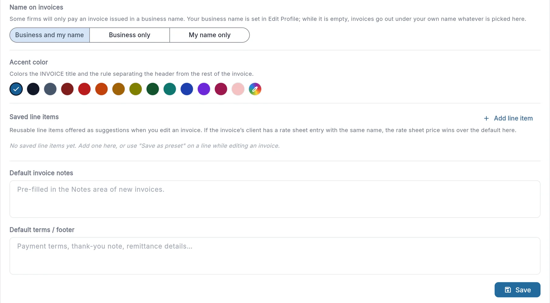Click the "Default invoice notes" label
This screenshot has height=303, width=550.
pos(41,173)
